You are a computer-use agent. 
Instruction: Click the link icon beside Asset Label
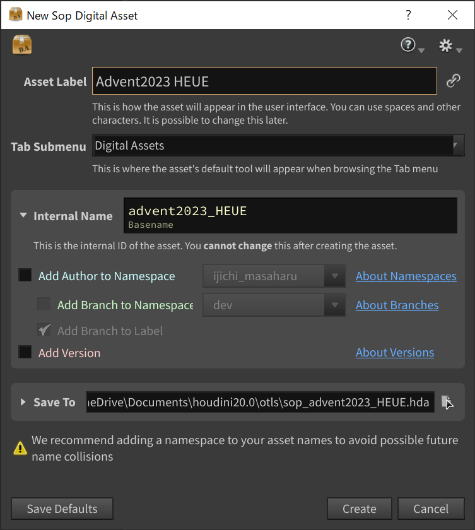(x=453, y=81)
